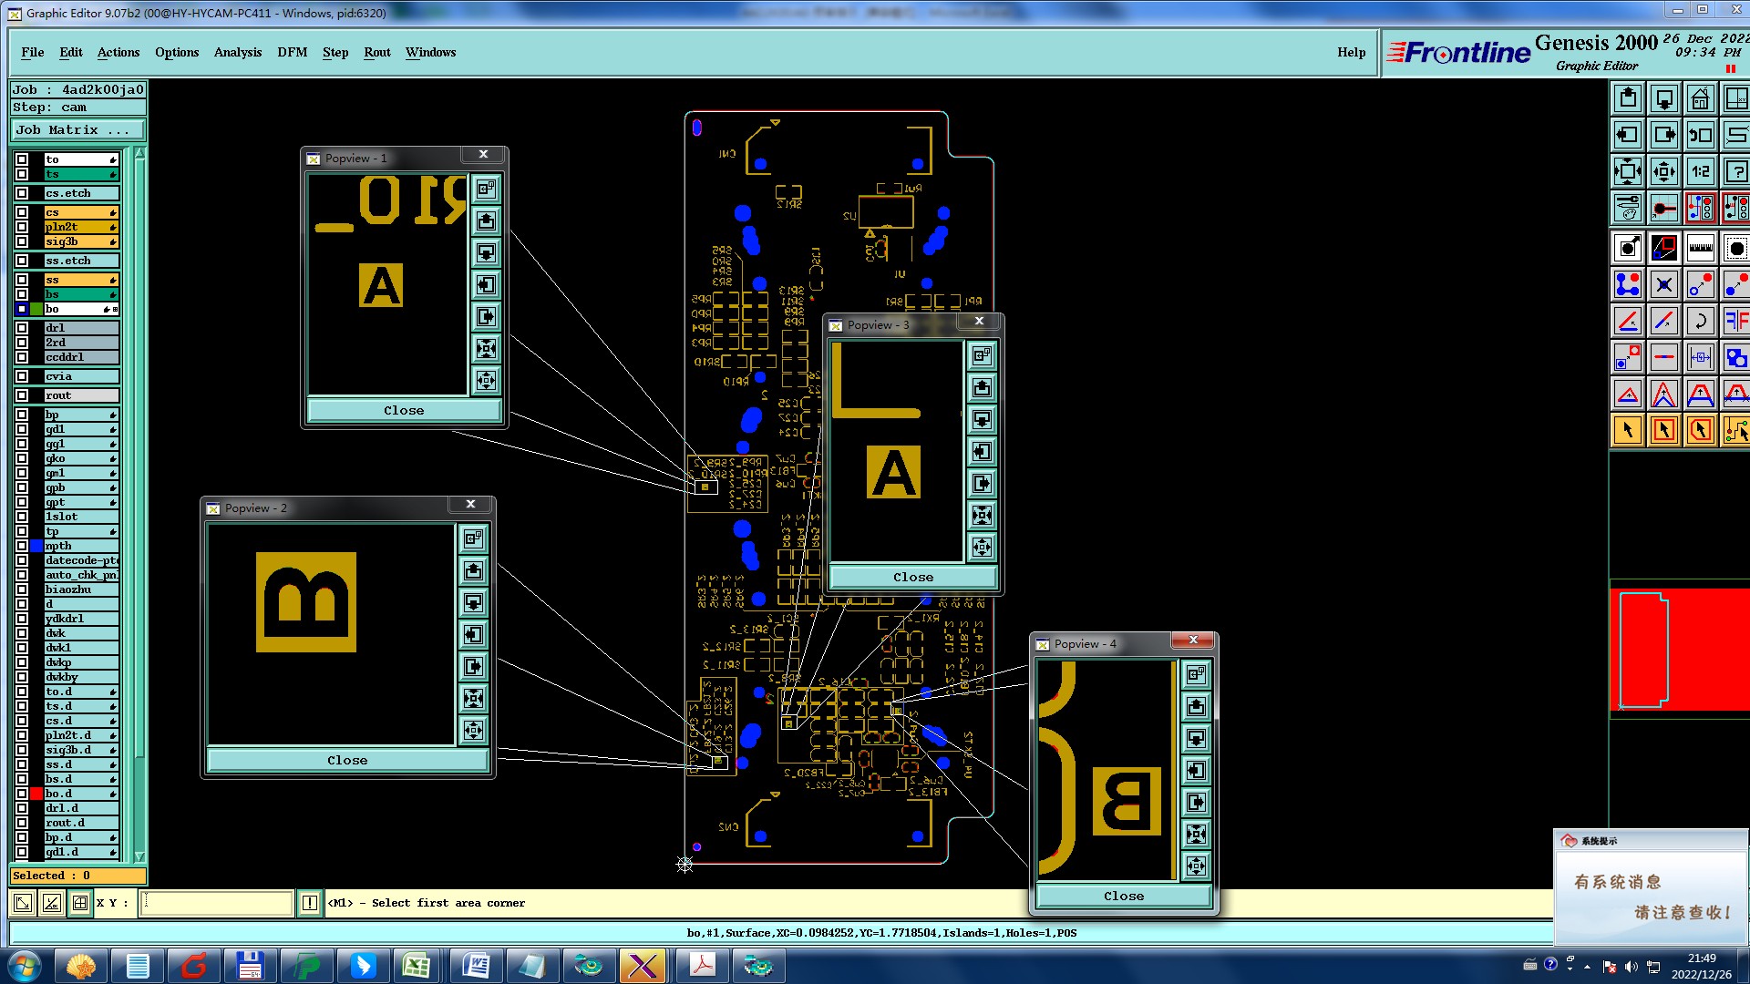Image resolution: width=1750 pixels, height=984 pixels.
Task: Click the zoom-to-fit arrows icon
Action: tap(1628, 171)
